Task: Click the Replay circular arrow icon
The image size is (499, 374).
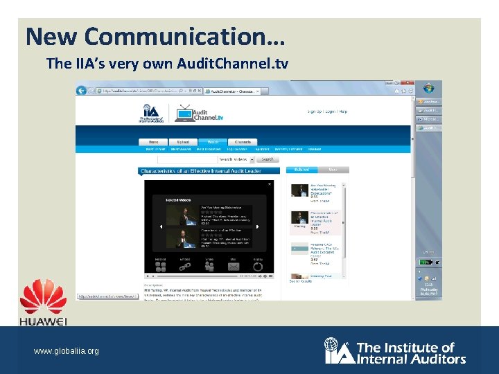Action: 258,267
